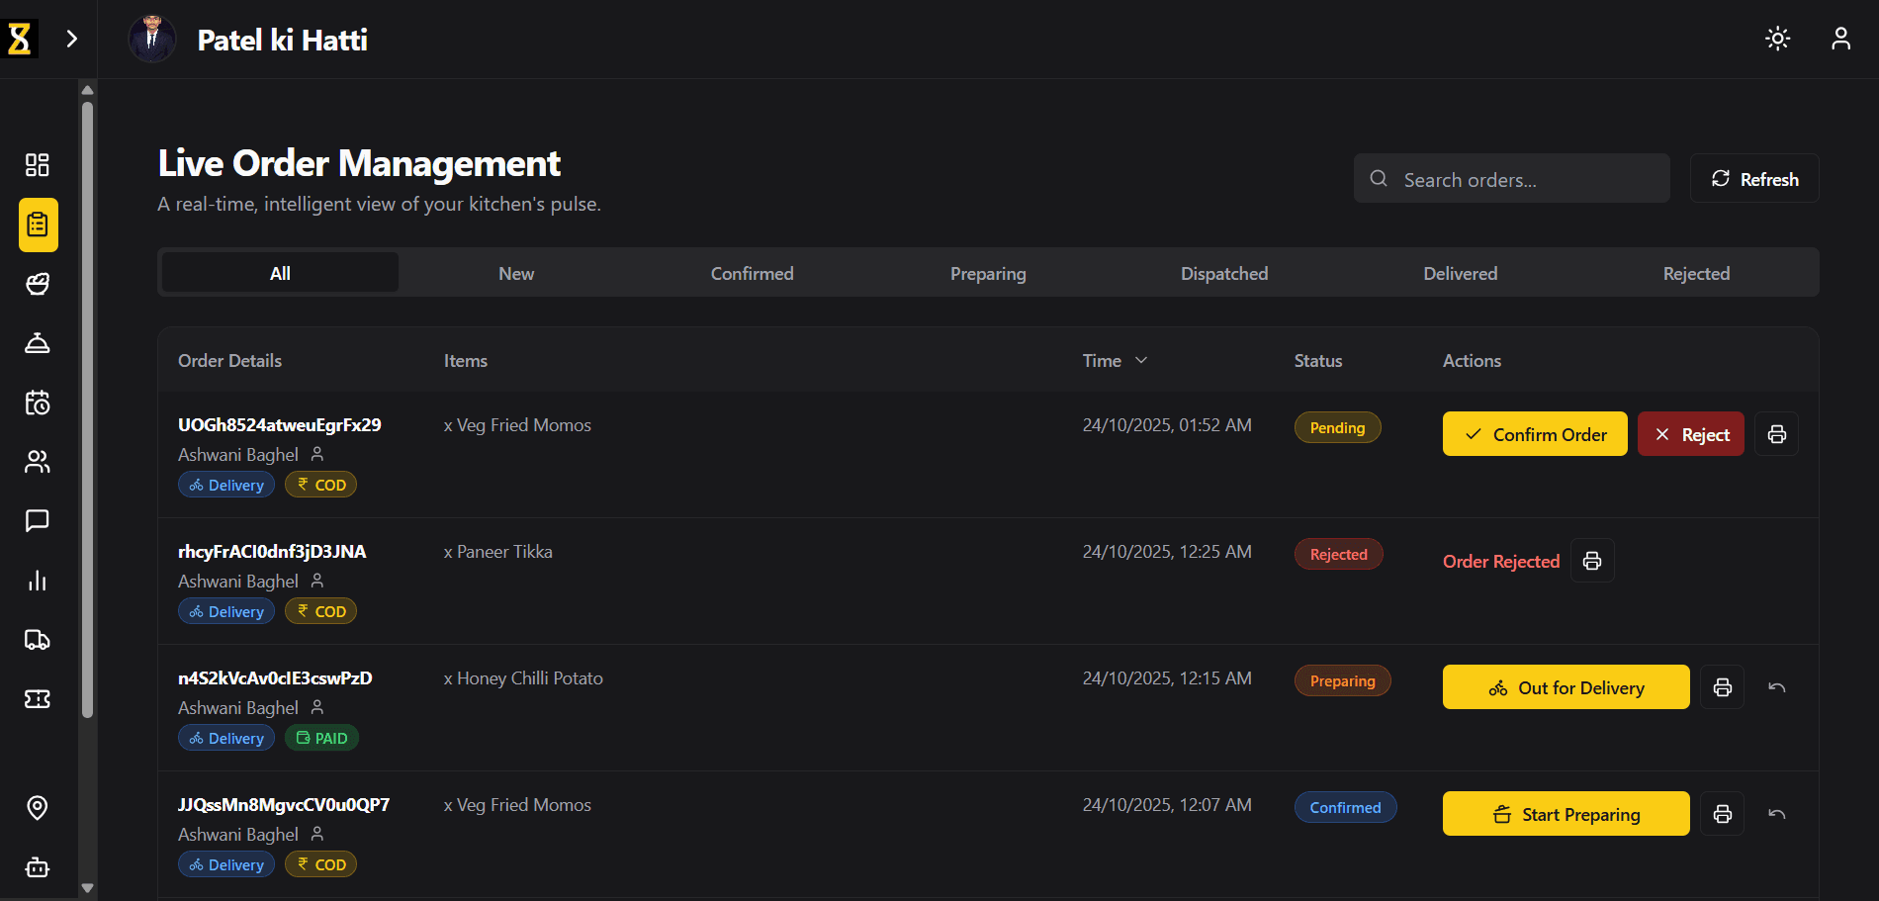1879x901 pixels.
Task: Undo the Veg Fried Momos confirmed status
Action: click(1776, 813)
